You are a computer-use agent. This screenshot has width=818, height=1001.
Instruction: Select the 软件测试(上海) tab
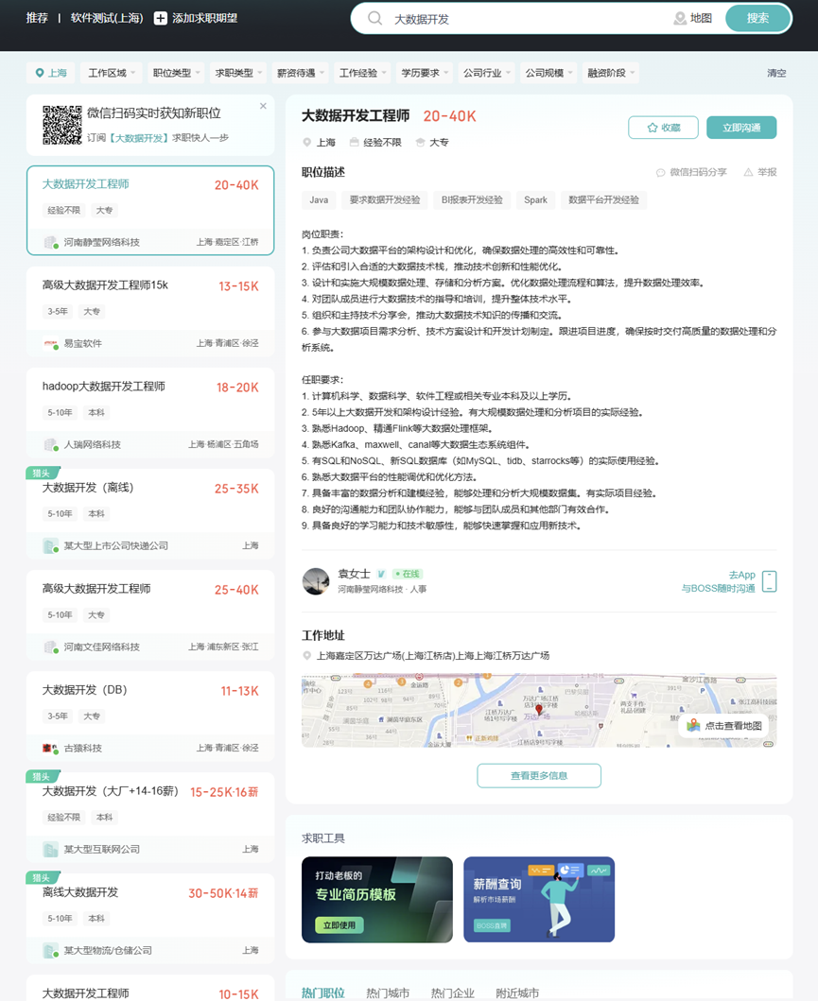[107, 19]
